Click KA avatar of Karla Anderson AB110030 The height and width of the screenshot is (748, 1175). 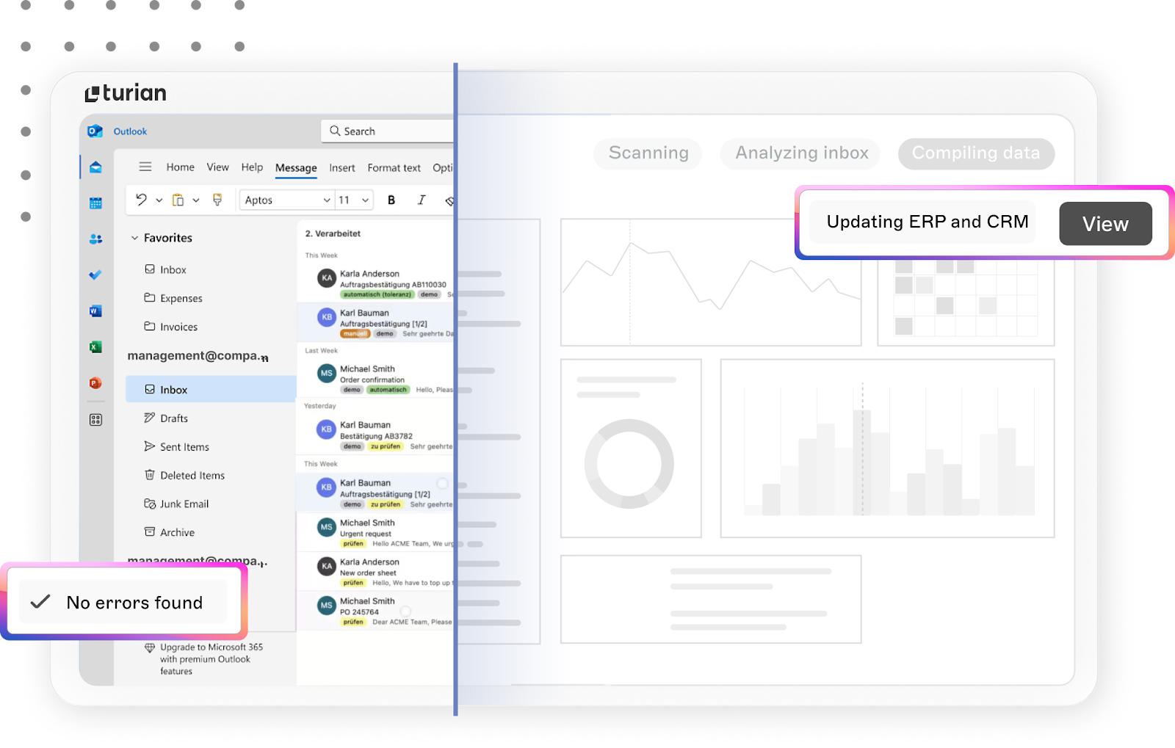(327, 278)
